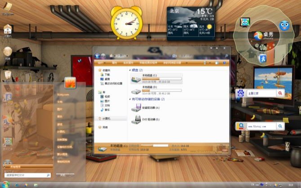Click 系统属性 in the Explorer toolbar
Image resolution: width=301 pixels, height=188 pixels.
[128, 63]
